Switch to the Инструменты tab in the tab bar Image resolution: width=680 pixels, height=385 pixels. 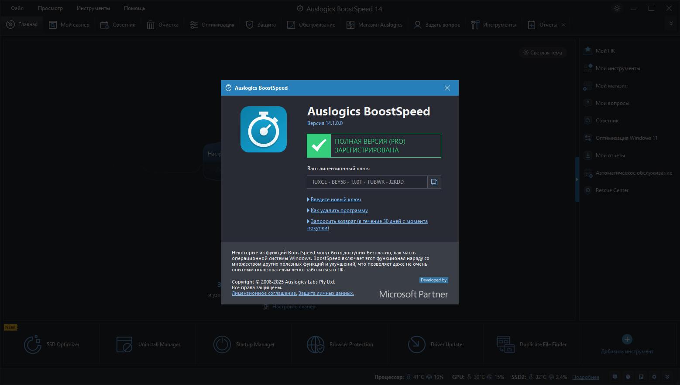click(x=494, y=25)
